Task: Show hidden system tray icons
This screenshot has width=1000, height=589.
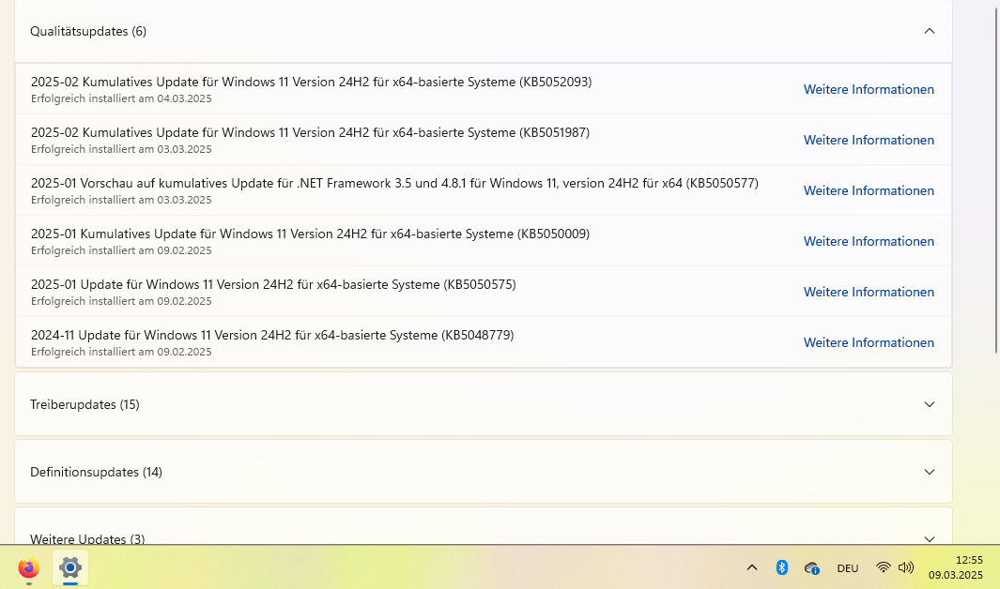Action: click(x=752, y=568)
